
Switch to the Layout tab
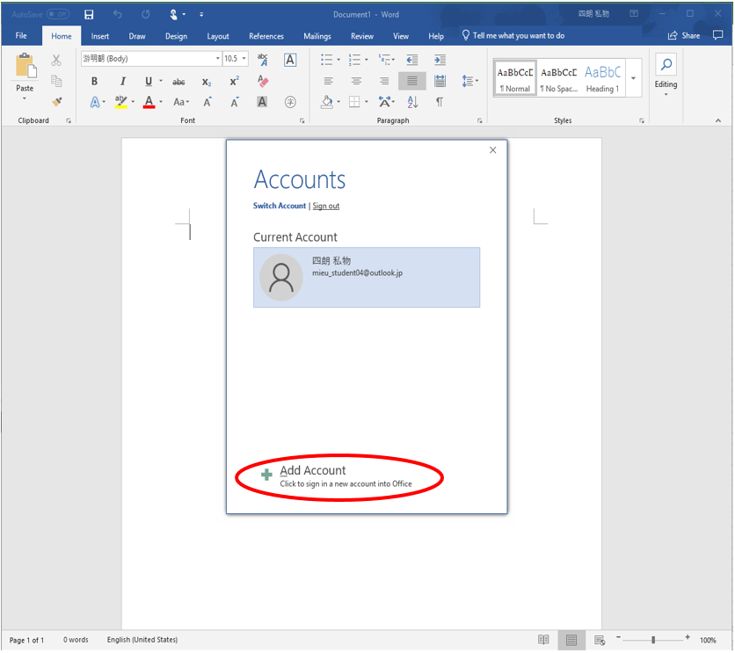(x=218, y=36)
